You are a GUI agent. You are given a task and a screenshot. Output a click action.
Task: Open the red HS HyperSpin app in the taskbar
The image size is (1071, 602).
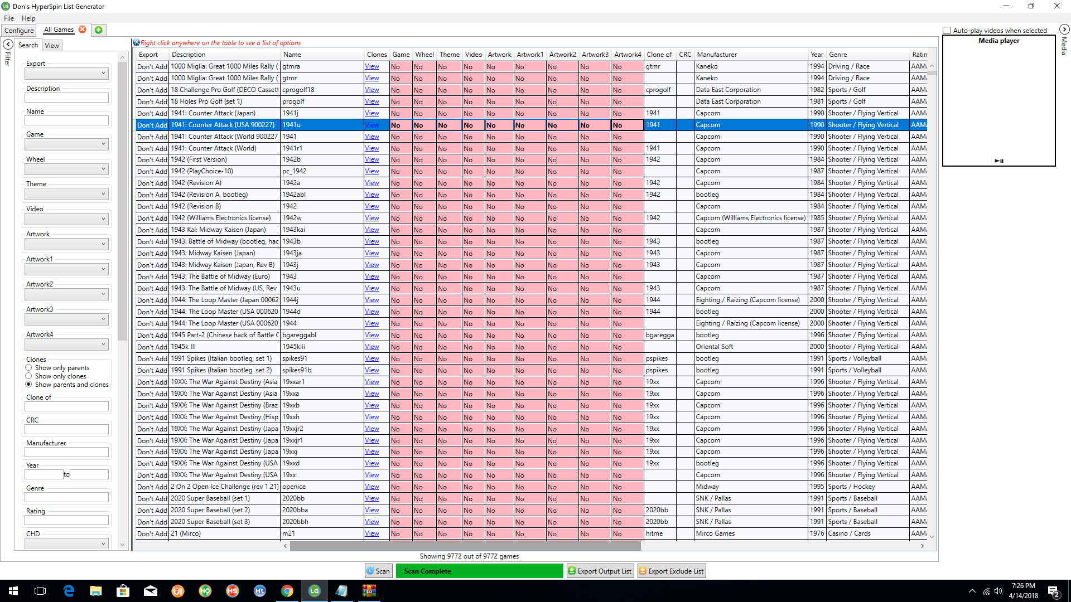tap(233, 591)
